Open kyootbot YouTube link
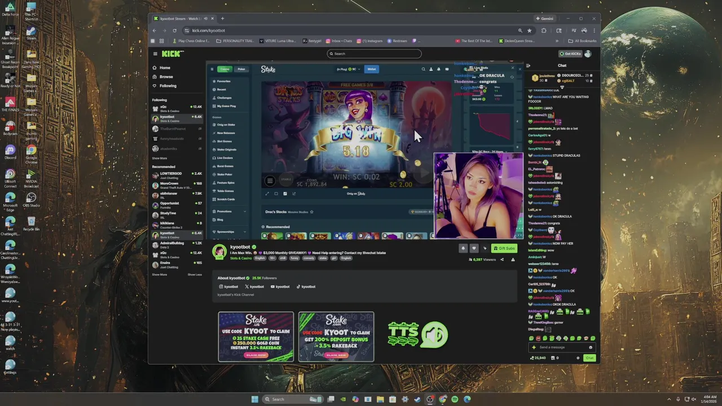The image size is (722, 406). point(280,286)
